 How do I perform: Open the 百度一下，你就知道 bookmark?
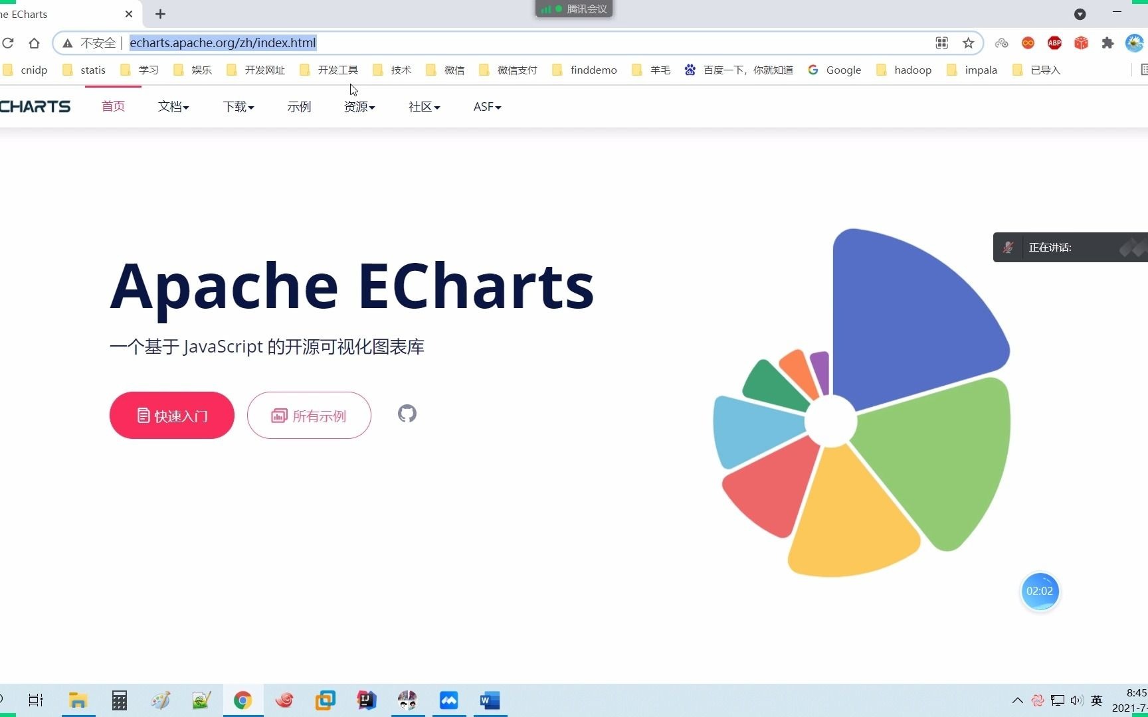(x=739, y=70)
